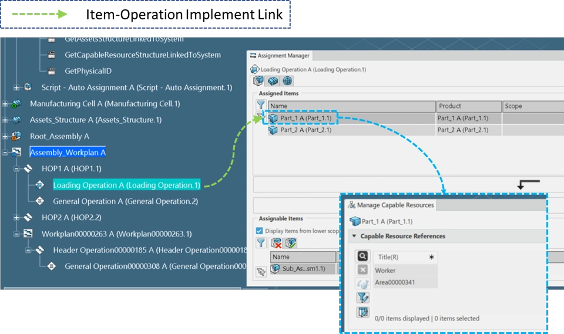Click Part_2 A product cell
564x334 pixels.
469,130
